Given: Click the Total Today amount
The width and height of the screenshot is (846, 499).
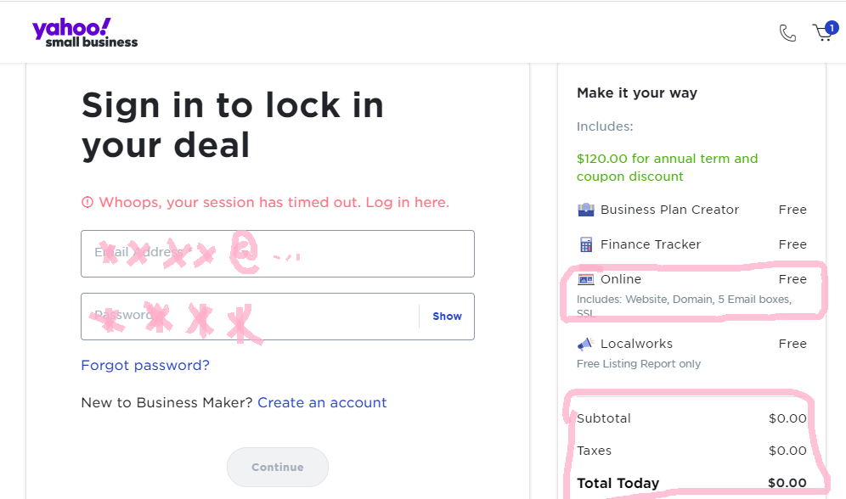Looking at the screenshot, I should click(787, 483).
